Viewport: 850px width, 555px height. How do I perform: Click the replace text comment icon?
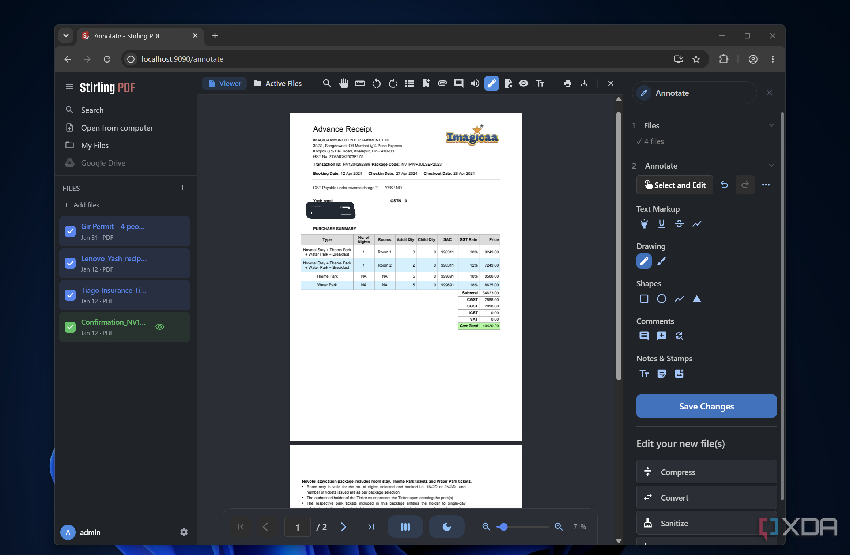[679, 336]
